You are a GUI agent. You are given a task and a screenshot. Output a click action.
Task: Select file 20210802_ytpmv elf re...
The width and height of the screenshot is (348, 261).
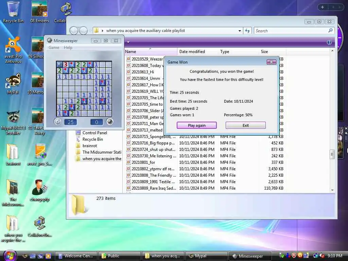[153, 169]
